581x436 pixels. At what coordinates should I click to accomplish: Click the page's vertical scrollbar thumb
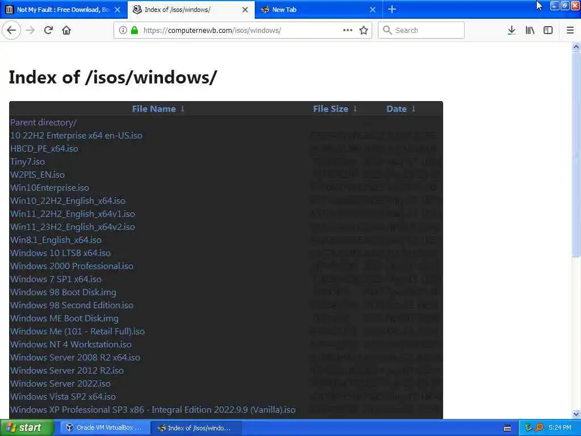pos(576,154)
